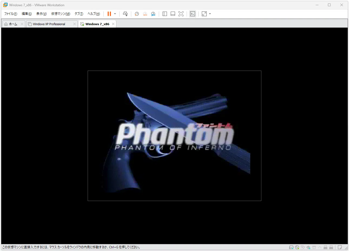Click the Phantom of Inferno game video
The image size is (349, 251).
coord(174,136)
